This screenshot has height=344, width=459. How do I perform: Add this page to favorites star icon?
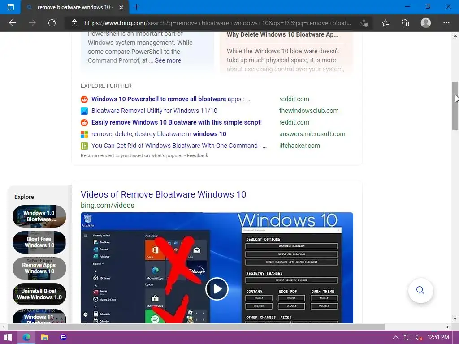(x=364, y=23)
